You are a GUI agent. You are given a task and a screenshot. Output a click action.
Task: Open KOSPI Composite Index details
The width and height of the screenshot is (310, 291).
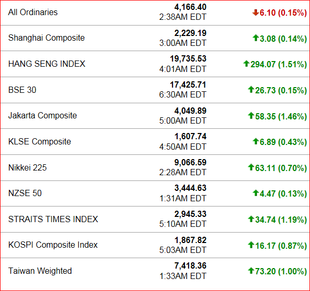tap(53, 245)
